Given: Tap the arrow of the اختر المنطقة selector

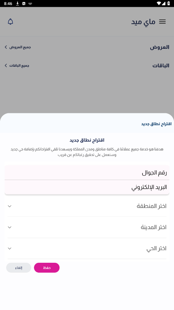Looking at the screenshot, I should coord(10,206).
